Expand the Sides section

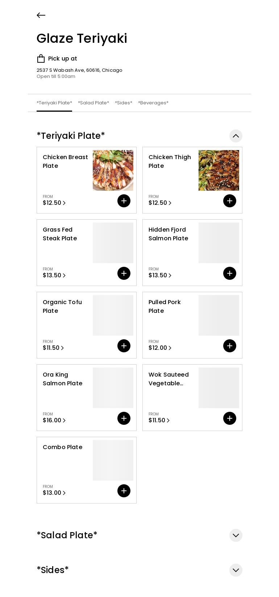click(x=236, y=570)
